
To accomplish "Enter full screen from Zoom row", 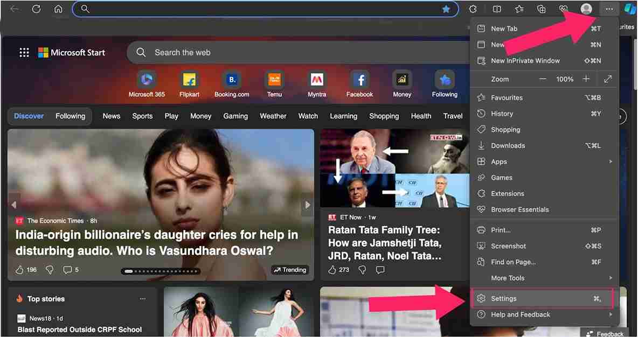I will (608, 79).
